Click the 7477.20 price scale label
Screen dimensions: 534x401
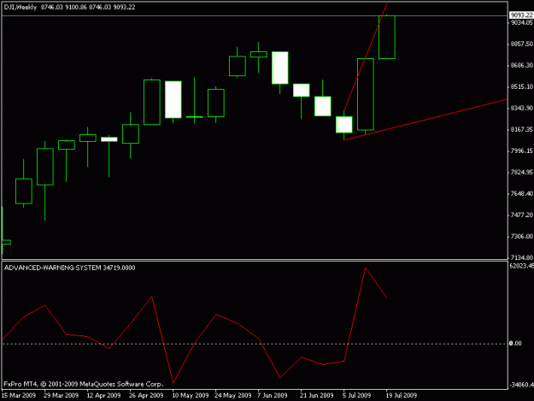(x=521, y=215)
